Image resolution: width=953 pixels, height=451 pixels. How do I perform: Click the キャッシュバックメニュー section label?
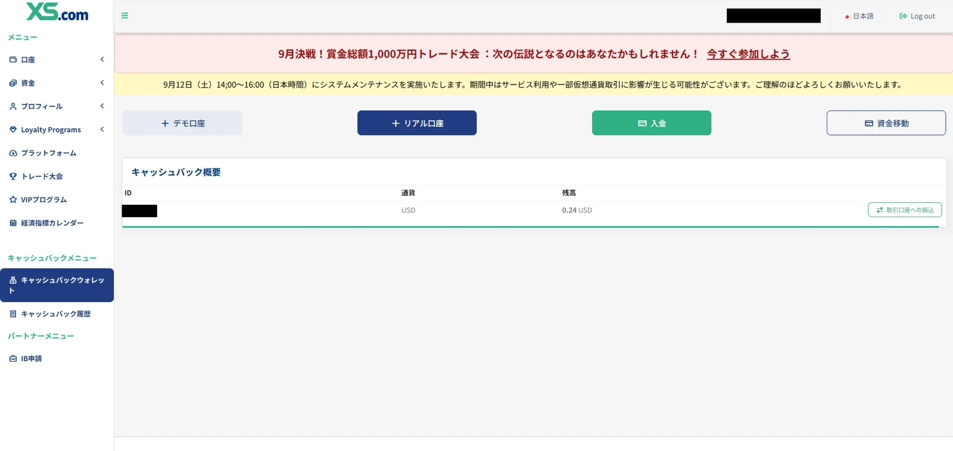[52, 258]
